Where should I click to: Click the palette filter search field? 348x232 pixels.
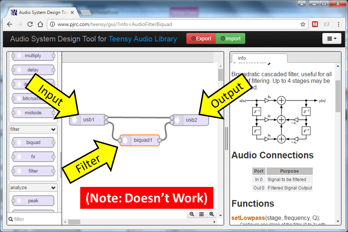click(34, 219)
